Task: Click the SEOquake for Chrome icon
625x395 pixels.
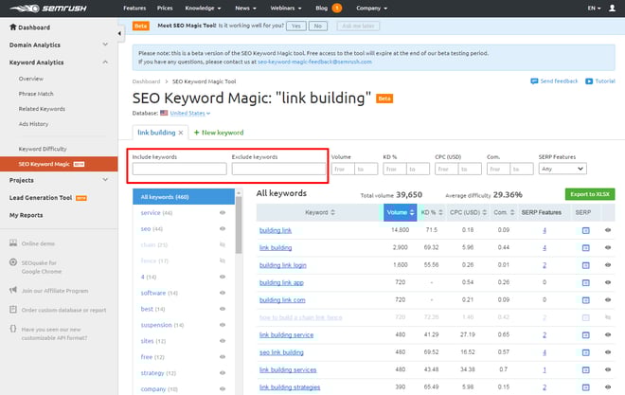Action: [13, 262]
